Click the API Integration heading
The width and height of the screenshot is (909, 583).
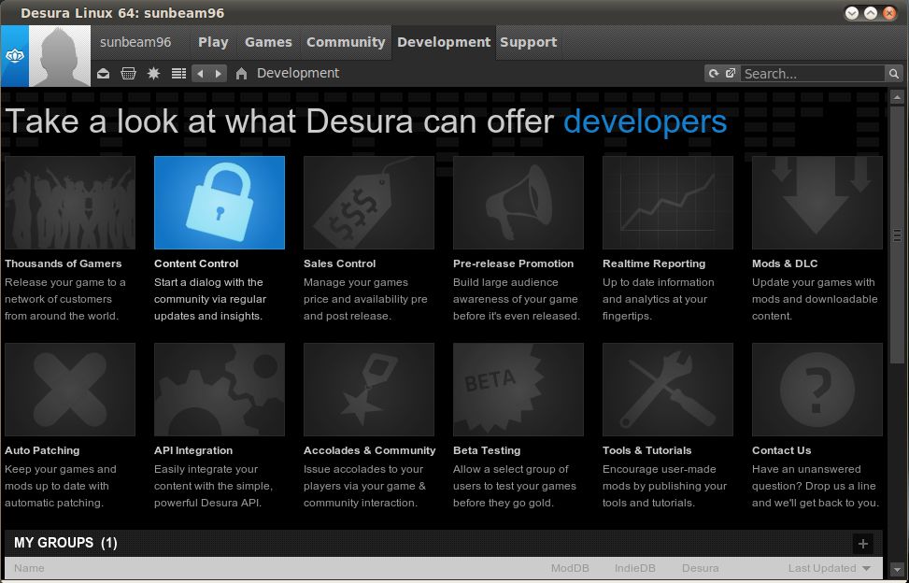(x=193, y=450)
